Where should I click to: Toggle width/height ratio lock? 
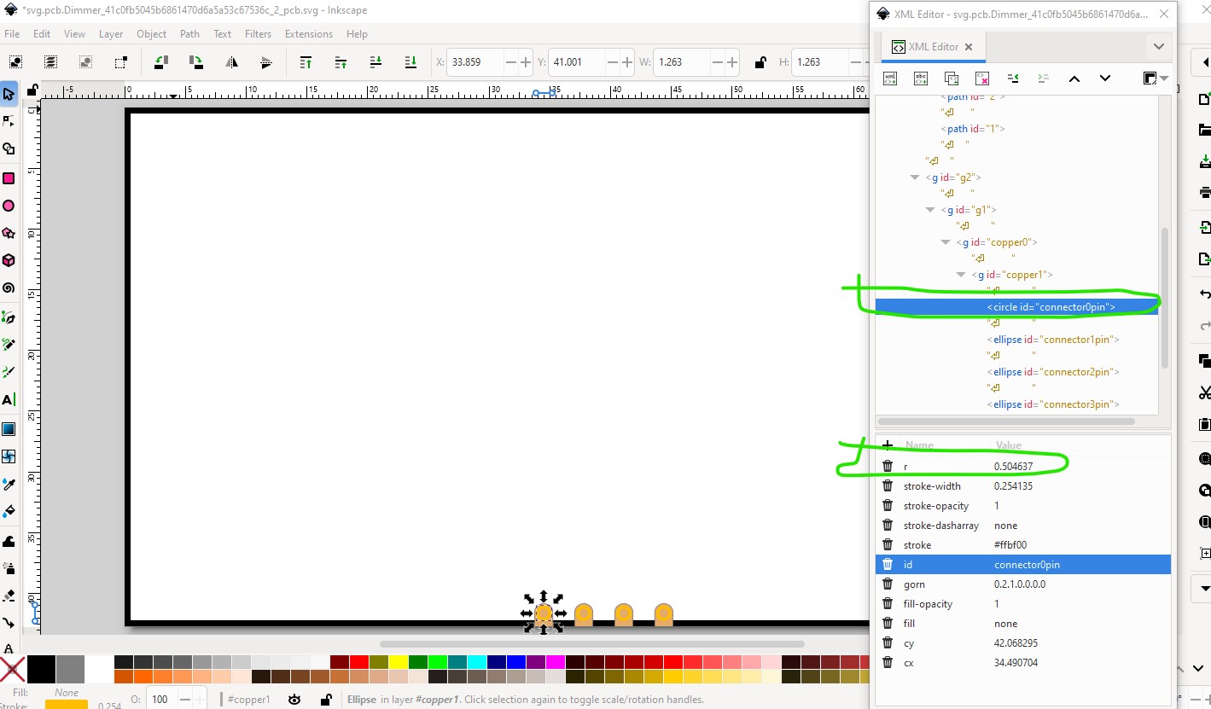click(760, 62)
